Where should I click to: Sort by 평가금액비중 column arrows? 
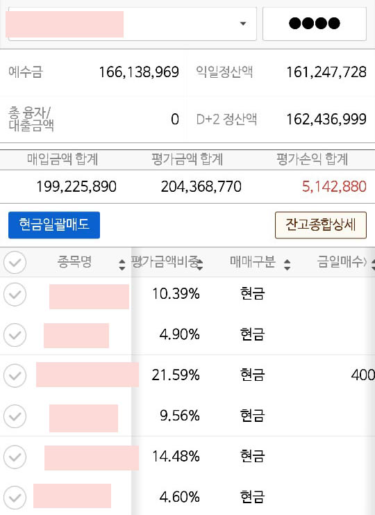pyautogui.click(x=199, y=264)
